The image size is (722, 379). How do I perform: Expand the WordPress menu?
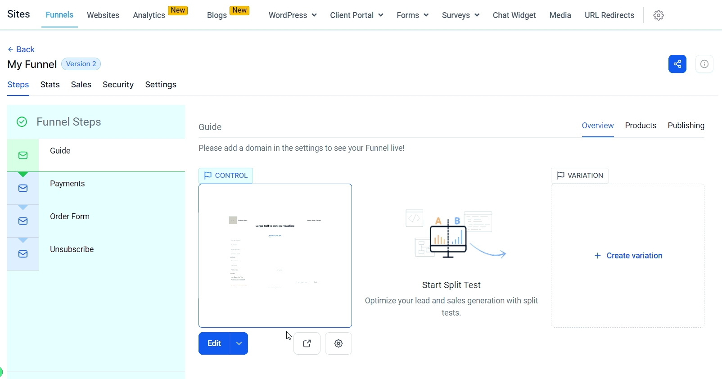[293, 15]
